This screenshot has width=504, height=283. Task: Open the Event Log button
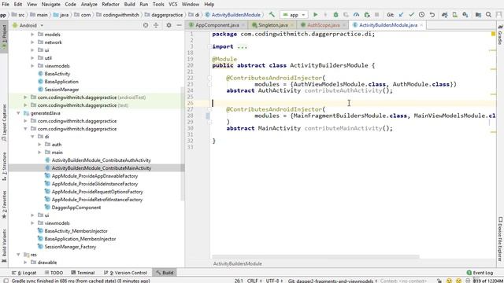pyautogui.click(x=480, y=273)
